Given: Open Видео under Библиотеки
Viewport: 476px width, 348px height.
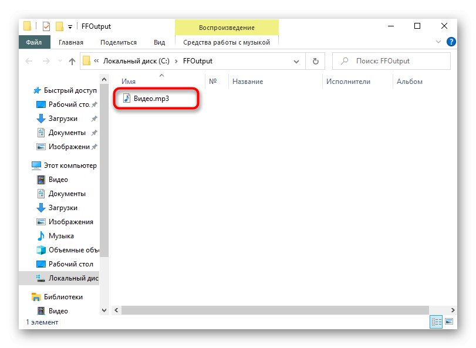Looking at the screenshot, I should point(52,310).
